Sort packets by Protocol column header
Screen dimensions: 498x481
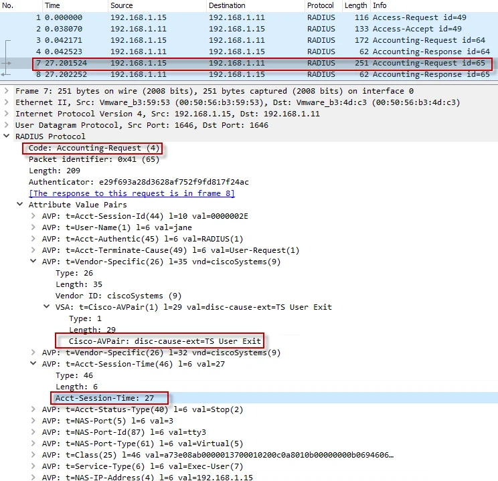pos(320,5)
